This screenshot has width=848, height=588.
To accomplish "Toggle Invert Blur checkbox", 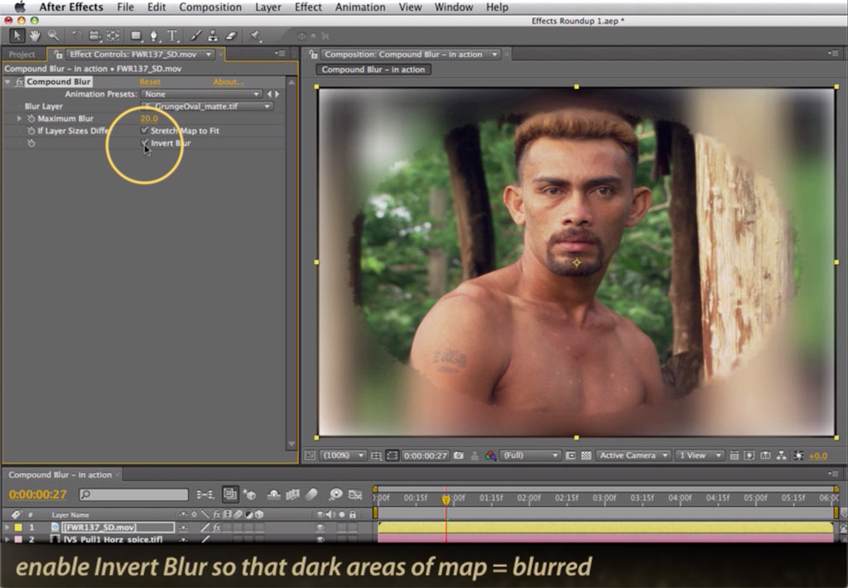I will 144,142.
